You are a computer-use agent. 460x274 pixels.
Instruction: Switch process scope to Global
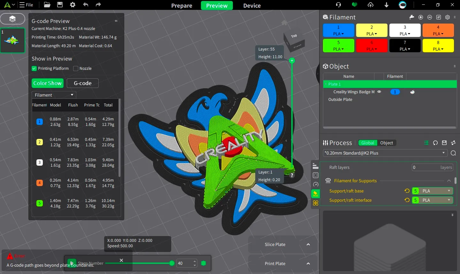(x=368, y=143)
